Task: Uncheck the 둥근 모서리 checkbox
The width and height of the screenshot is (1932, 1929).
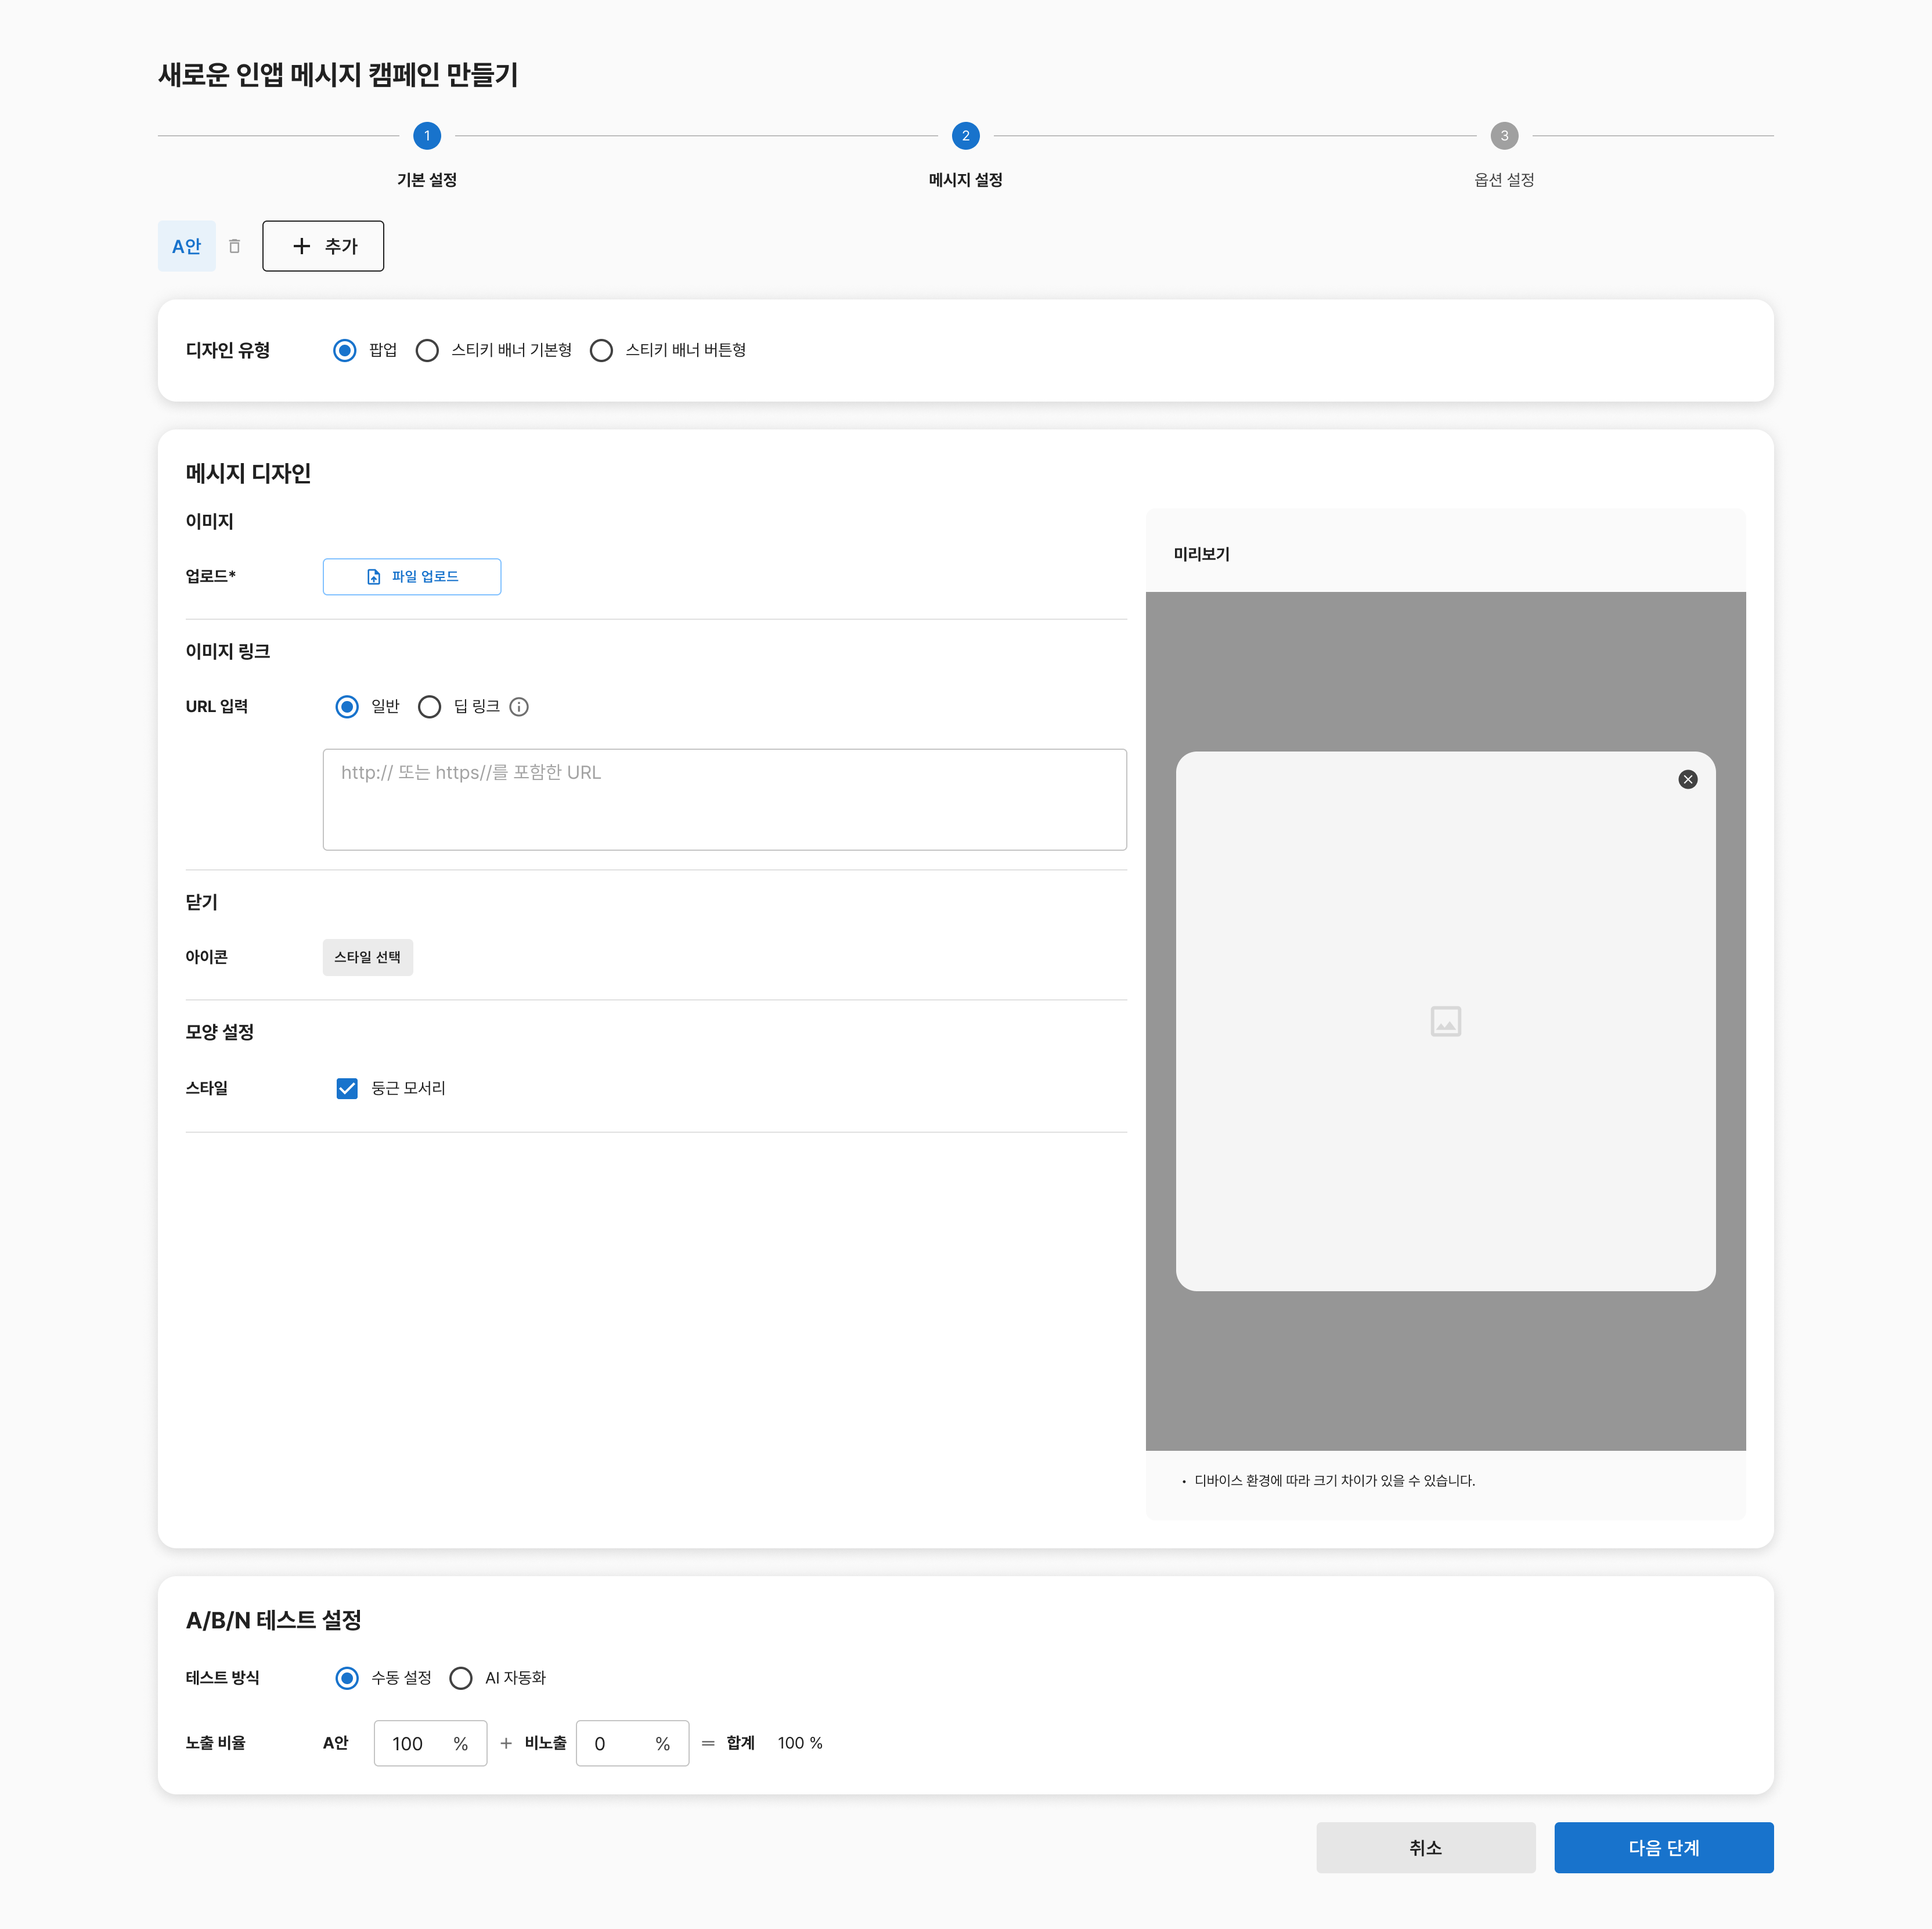Action: pyautogui.click(x=347, y=1089)
